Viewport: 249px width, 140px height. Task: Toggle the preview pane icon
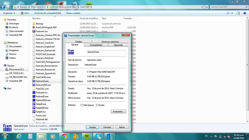point(238,13)
